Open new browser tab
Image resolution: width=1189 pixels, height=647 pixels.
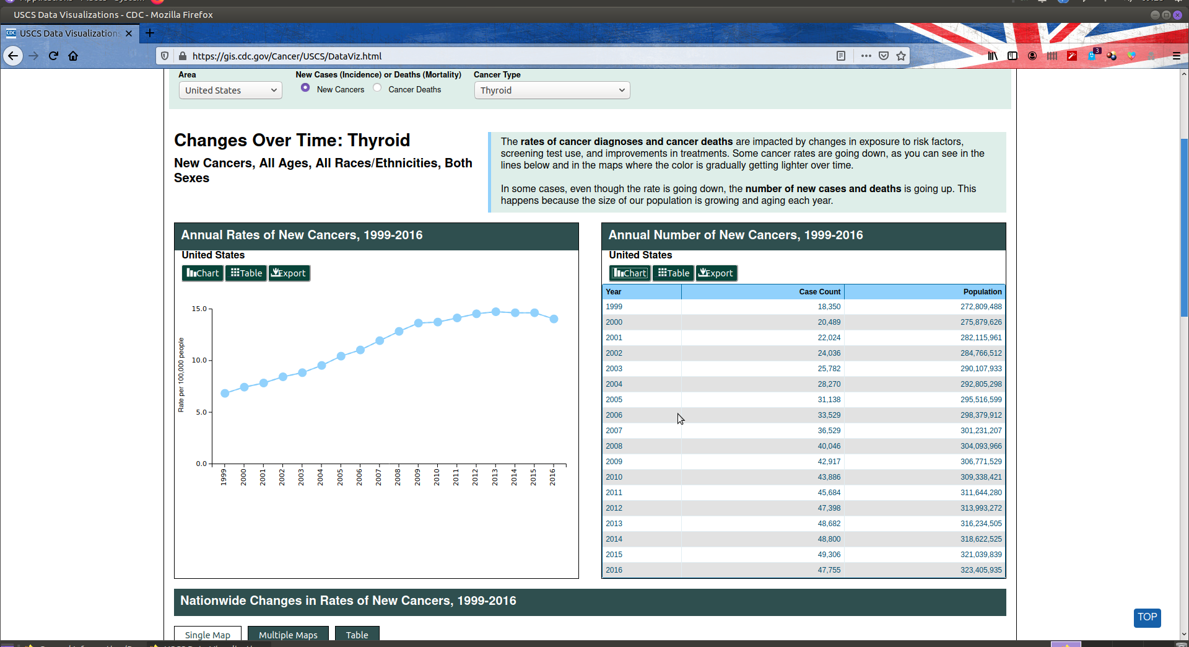[x=150, y=33]
